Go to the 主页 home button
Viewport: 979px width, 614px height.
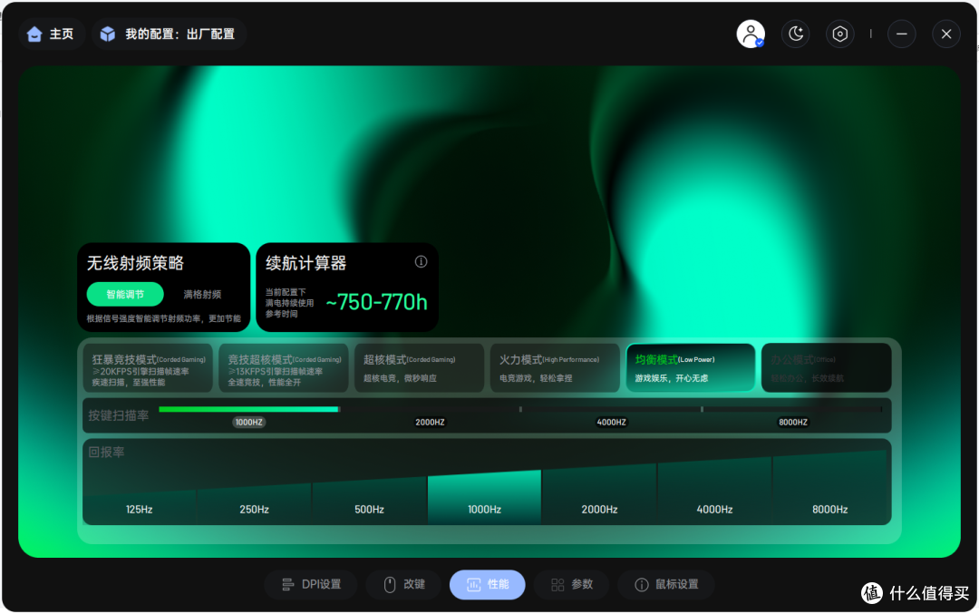pyautogui.click(x=51, y=34)
